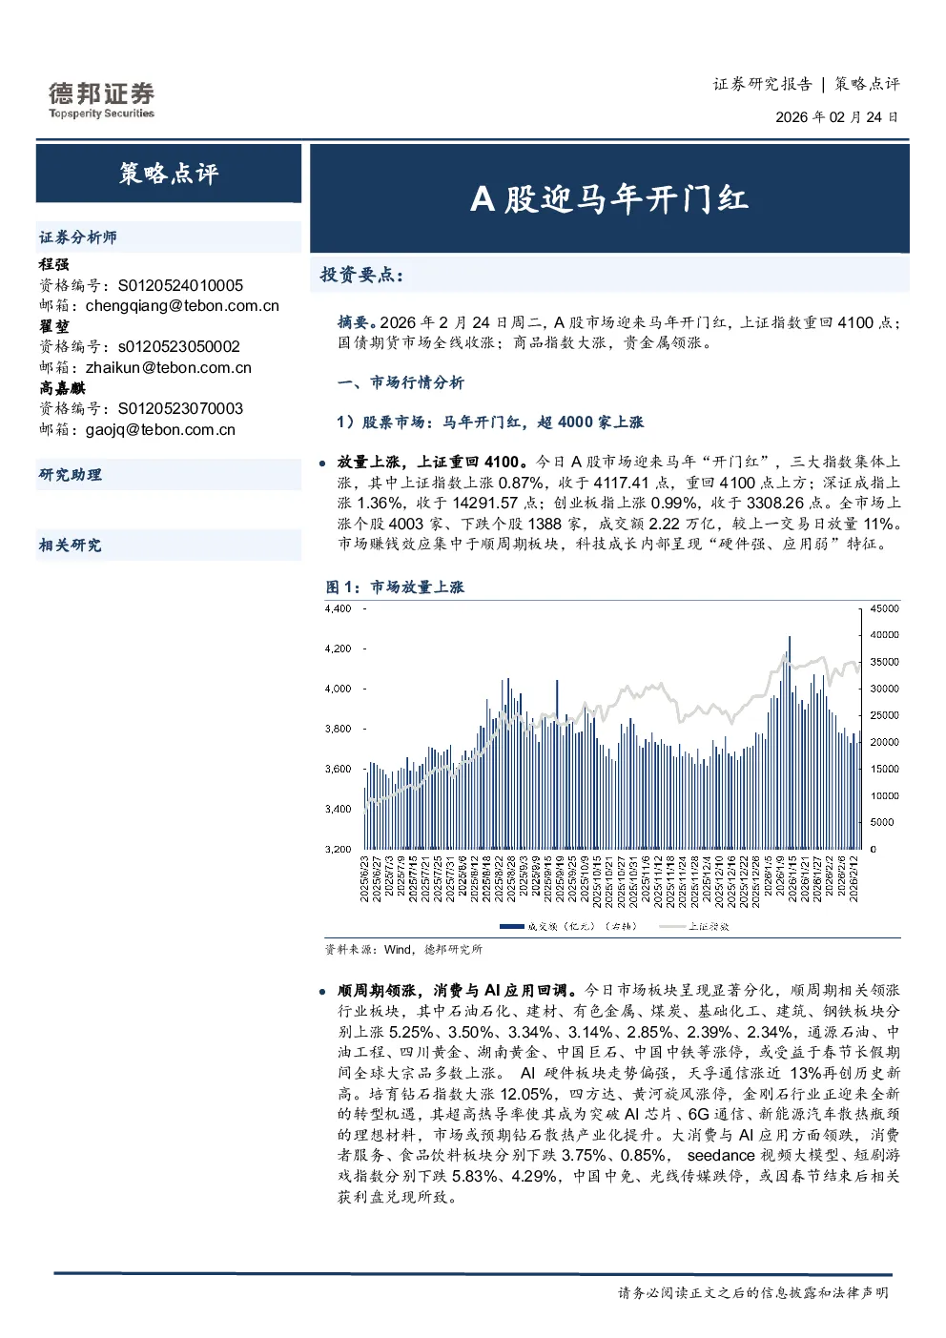The height and width of the screenshot is (1338, 946).
Task: Select the heading 一、市场行情分析
Action: coord(401,382)
